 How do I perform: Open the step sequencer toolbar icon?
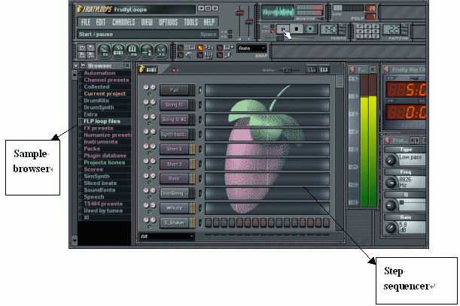[x=118, y=51]
